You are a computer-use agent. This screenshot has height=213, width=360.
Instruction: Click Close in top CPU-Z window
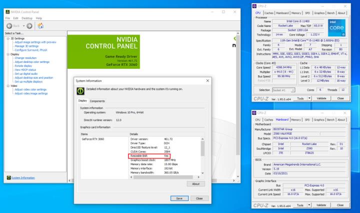pyautogui.click(x=340, y=98)
